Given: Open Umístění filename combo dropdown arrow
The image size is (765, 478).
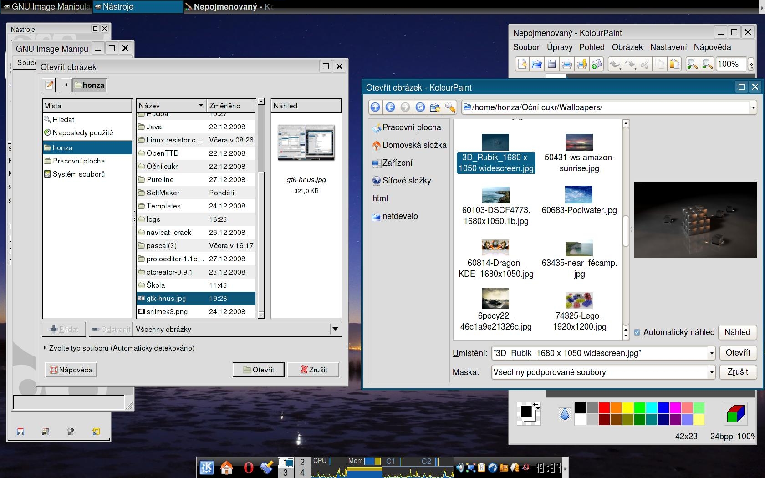Looking at the screenshot, I should pyautogui.click(x=711, y=353).
